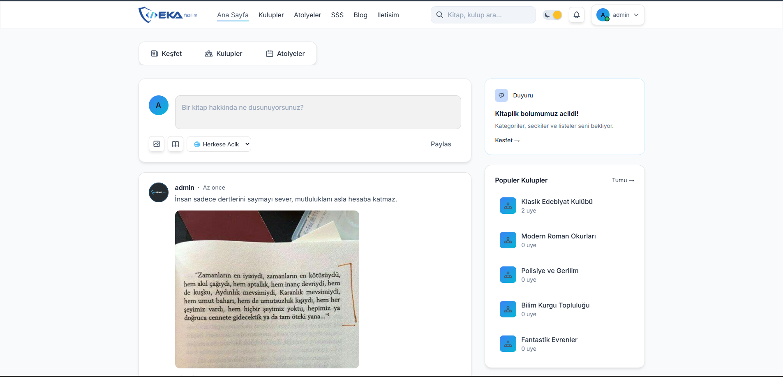Click the book opinion text field
The height and width of the screenshot is (377, 783).
[x=318, y=112]
